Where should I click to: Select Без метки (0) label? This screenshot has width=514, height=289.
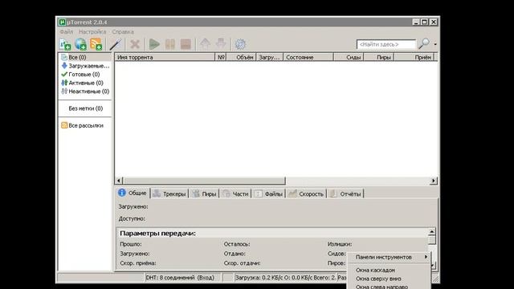tap(85, 108)
